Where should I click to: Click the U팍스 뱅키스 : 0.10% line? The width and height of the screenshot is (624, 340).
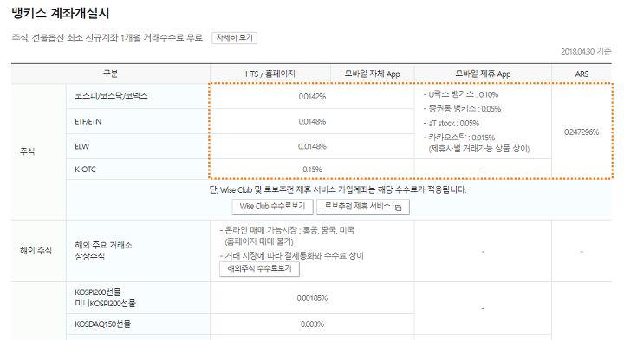click(461, 94)
